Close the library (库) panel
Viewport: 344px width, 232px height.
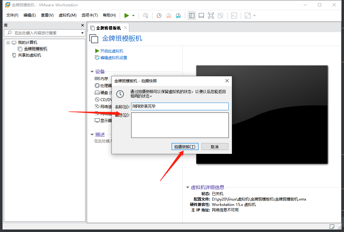83,25
